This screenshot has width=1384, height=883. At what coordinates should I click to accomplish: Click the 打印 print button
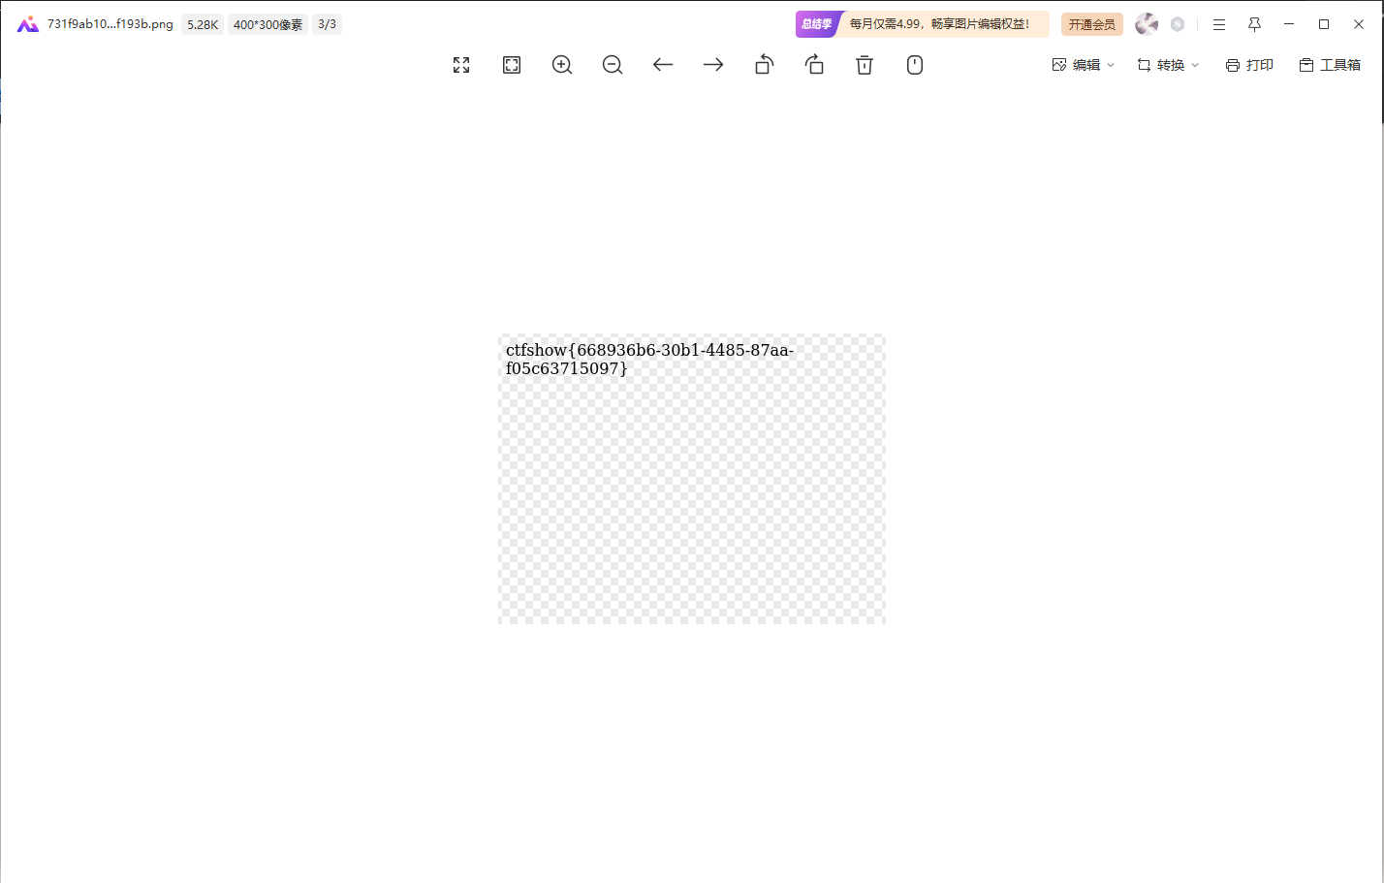[1249, 65]
